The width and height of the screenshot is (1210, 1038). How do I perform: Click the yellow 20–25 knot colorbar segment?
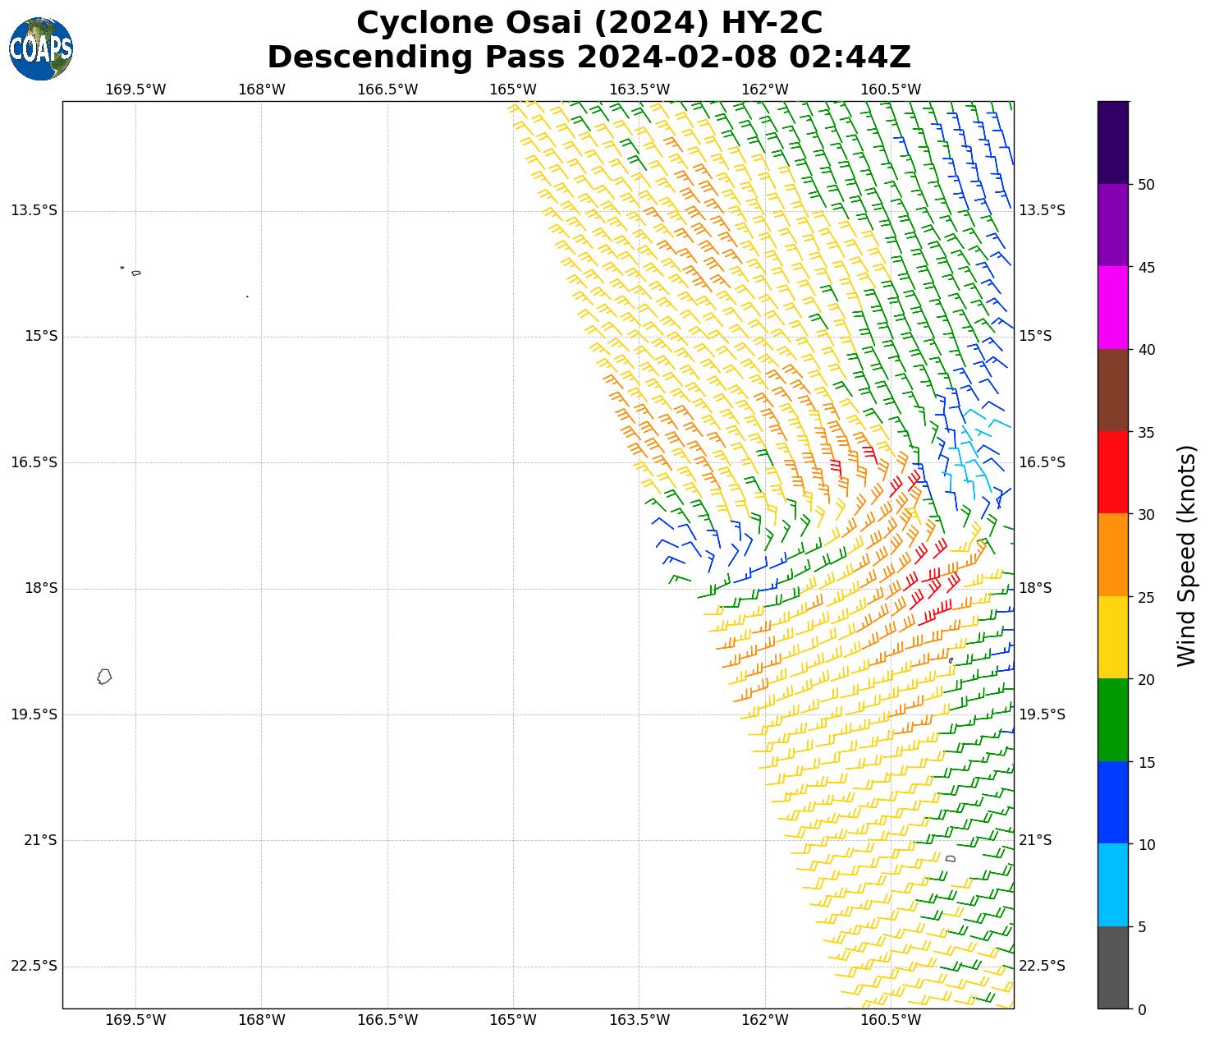pyautogui.click(x=1112, y=637)
